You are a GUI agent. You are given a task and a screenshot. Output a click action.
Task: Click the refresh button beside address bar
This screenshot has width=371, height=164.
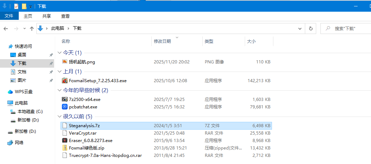pos(311,28)
